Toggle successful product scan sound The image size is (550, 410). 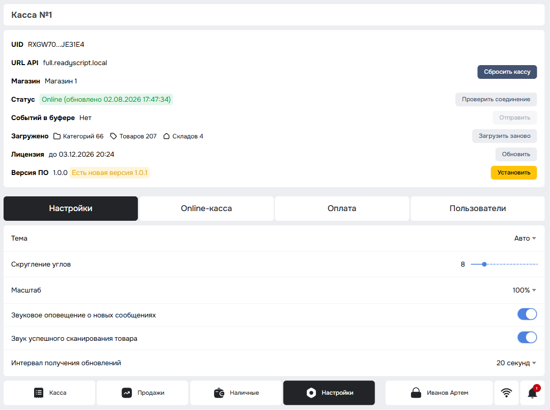[527, 337]
